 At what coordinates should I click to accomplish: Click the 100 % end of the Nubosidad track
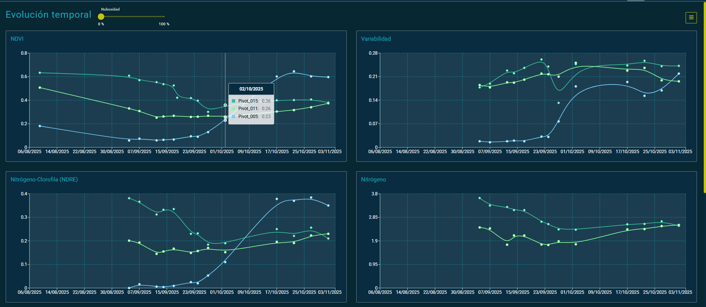(x=164, y=17)
